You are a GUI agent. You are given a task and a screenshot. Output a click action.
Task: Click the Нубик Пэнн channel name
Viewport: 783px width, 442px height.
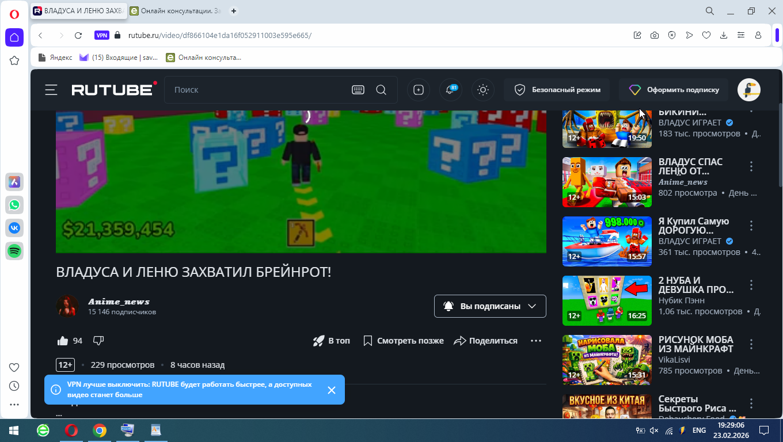(x=681, y=300)
